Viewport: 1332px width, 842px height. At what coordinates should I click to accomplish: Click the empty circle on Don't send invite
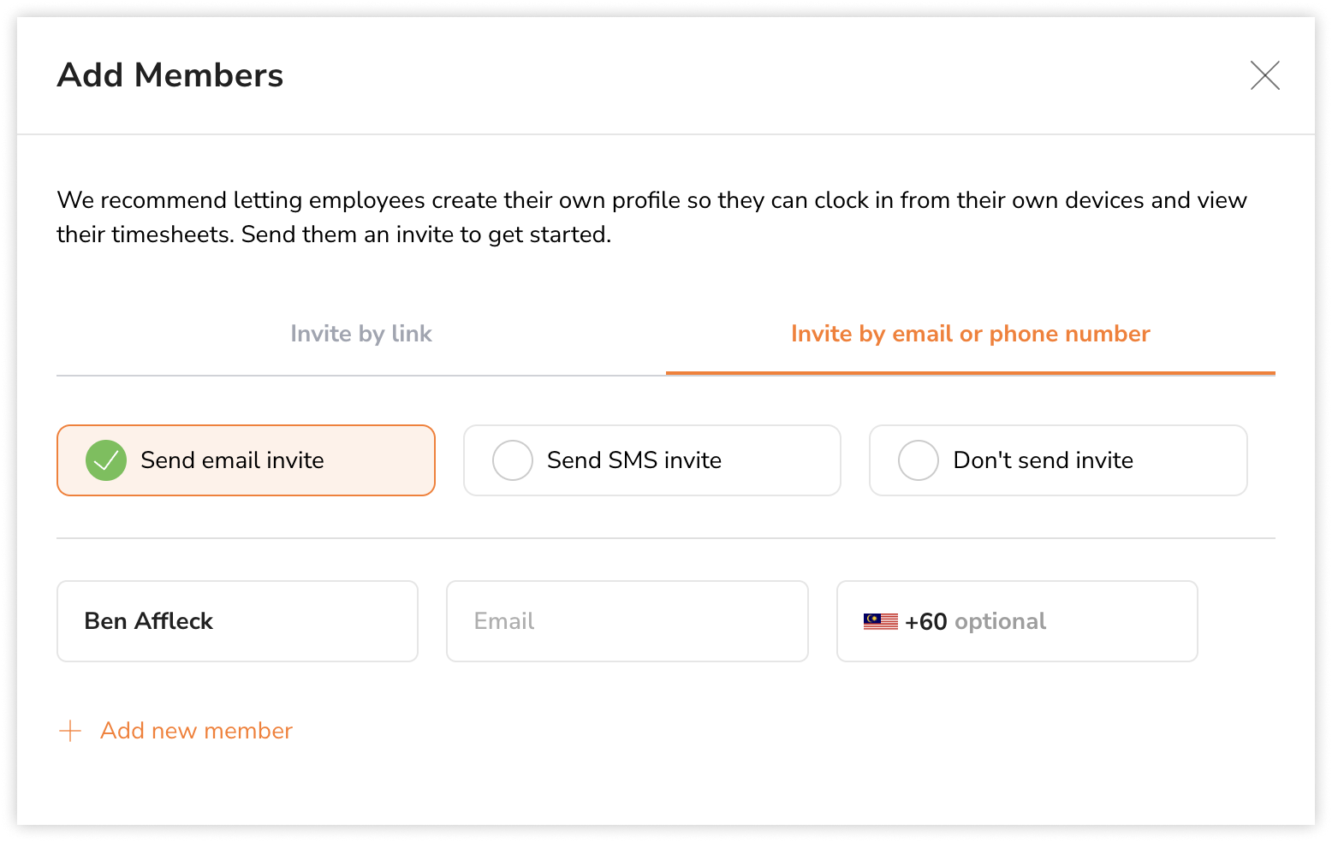click(x=919, y=460)
